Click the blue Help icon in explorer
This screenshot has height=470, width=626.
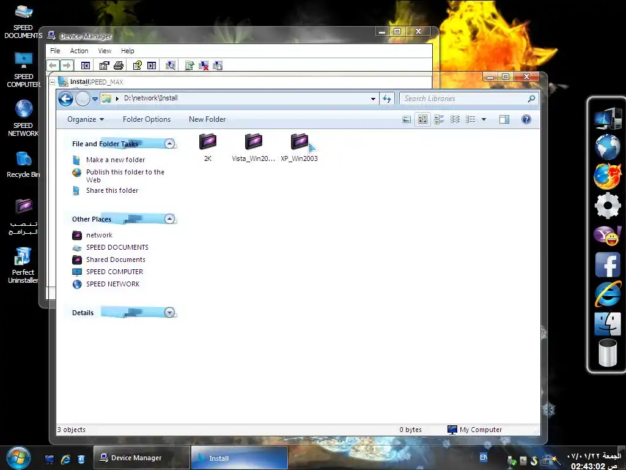[526, 119]
